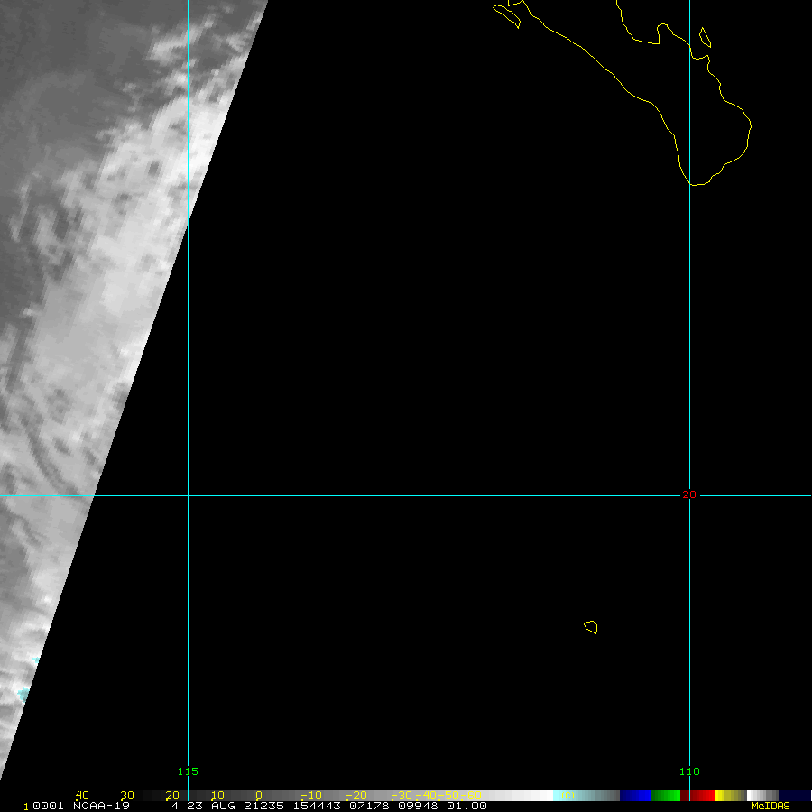
Task: Click the green 115 longitude label
Action: [188, 771]
